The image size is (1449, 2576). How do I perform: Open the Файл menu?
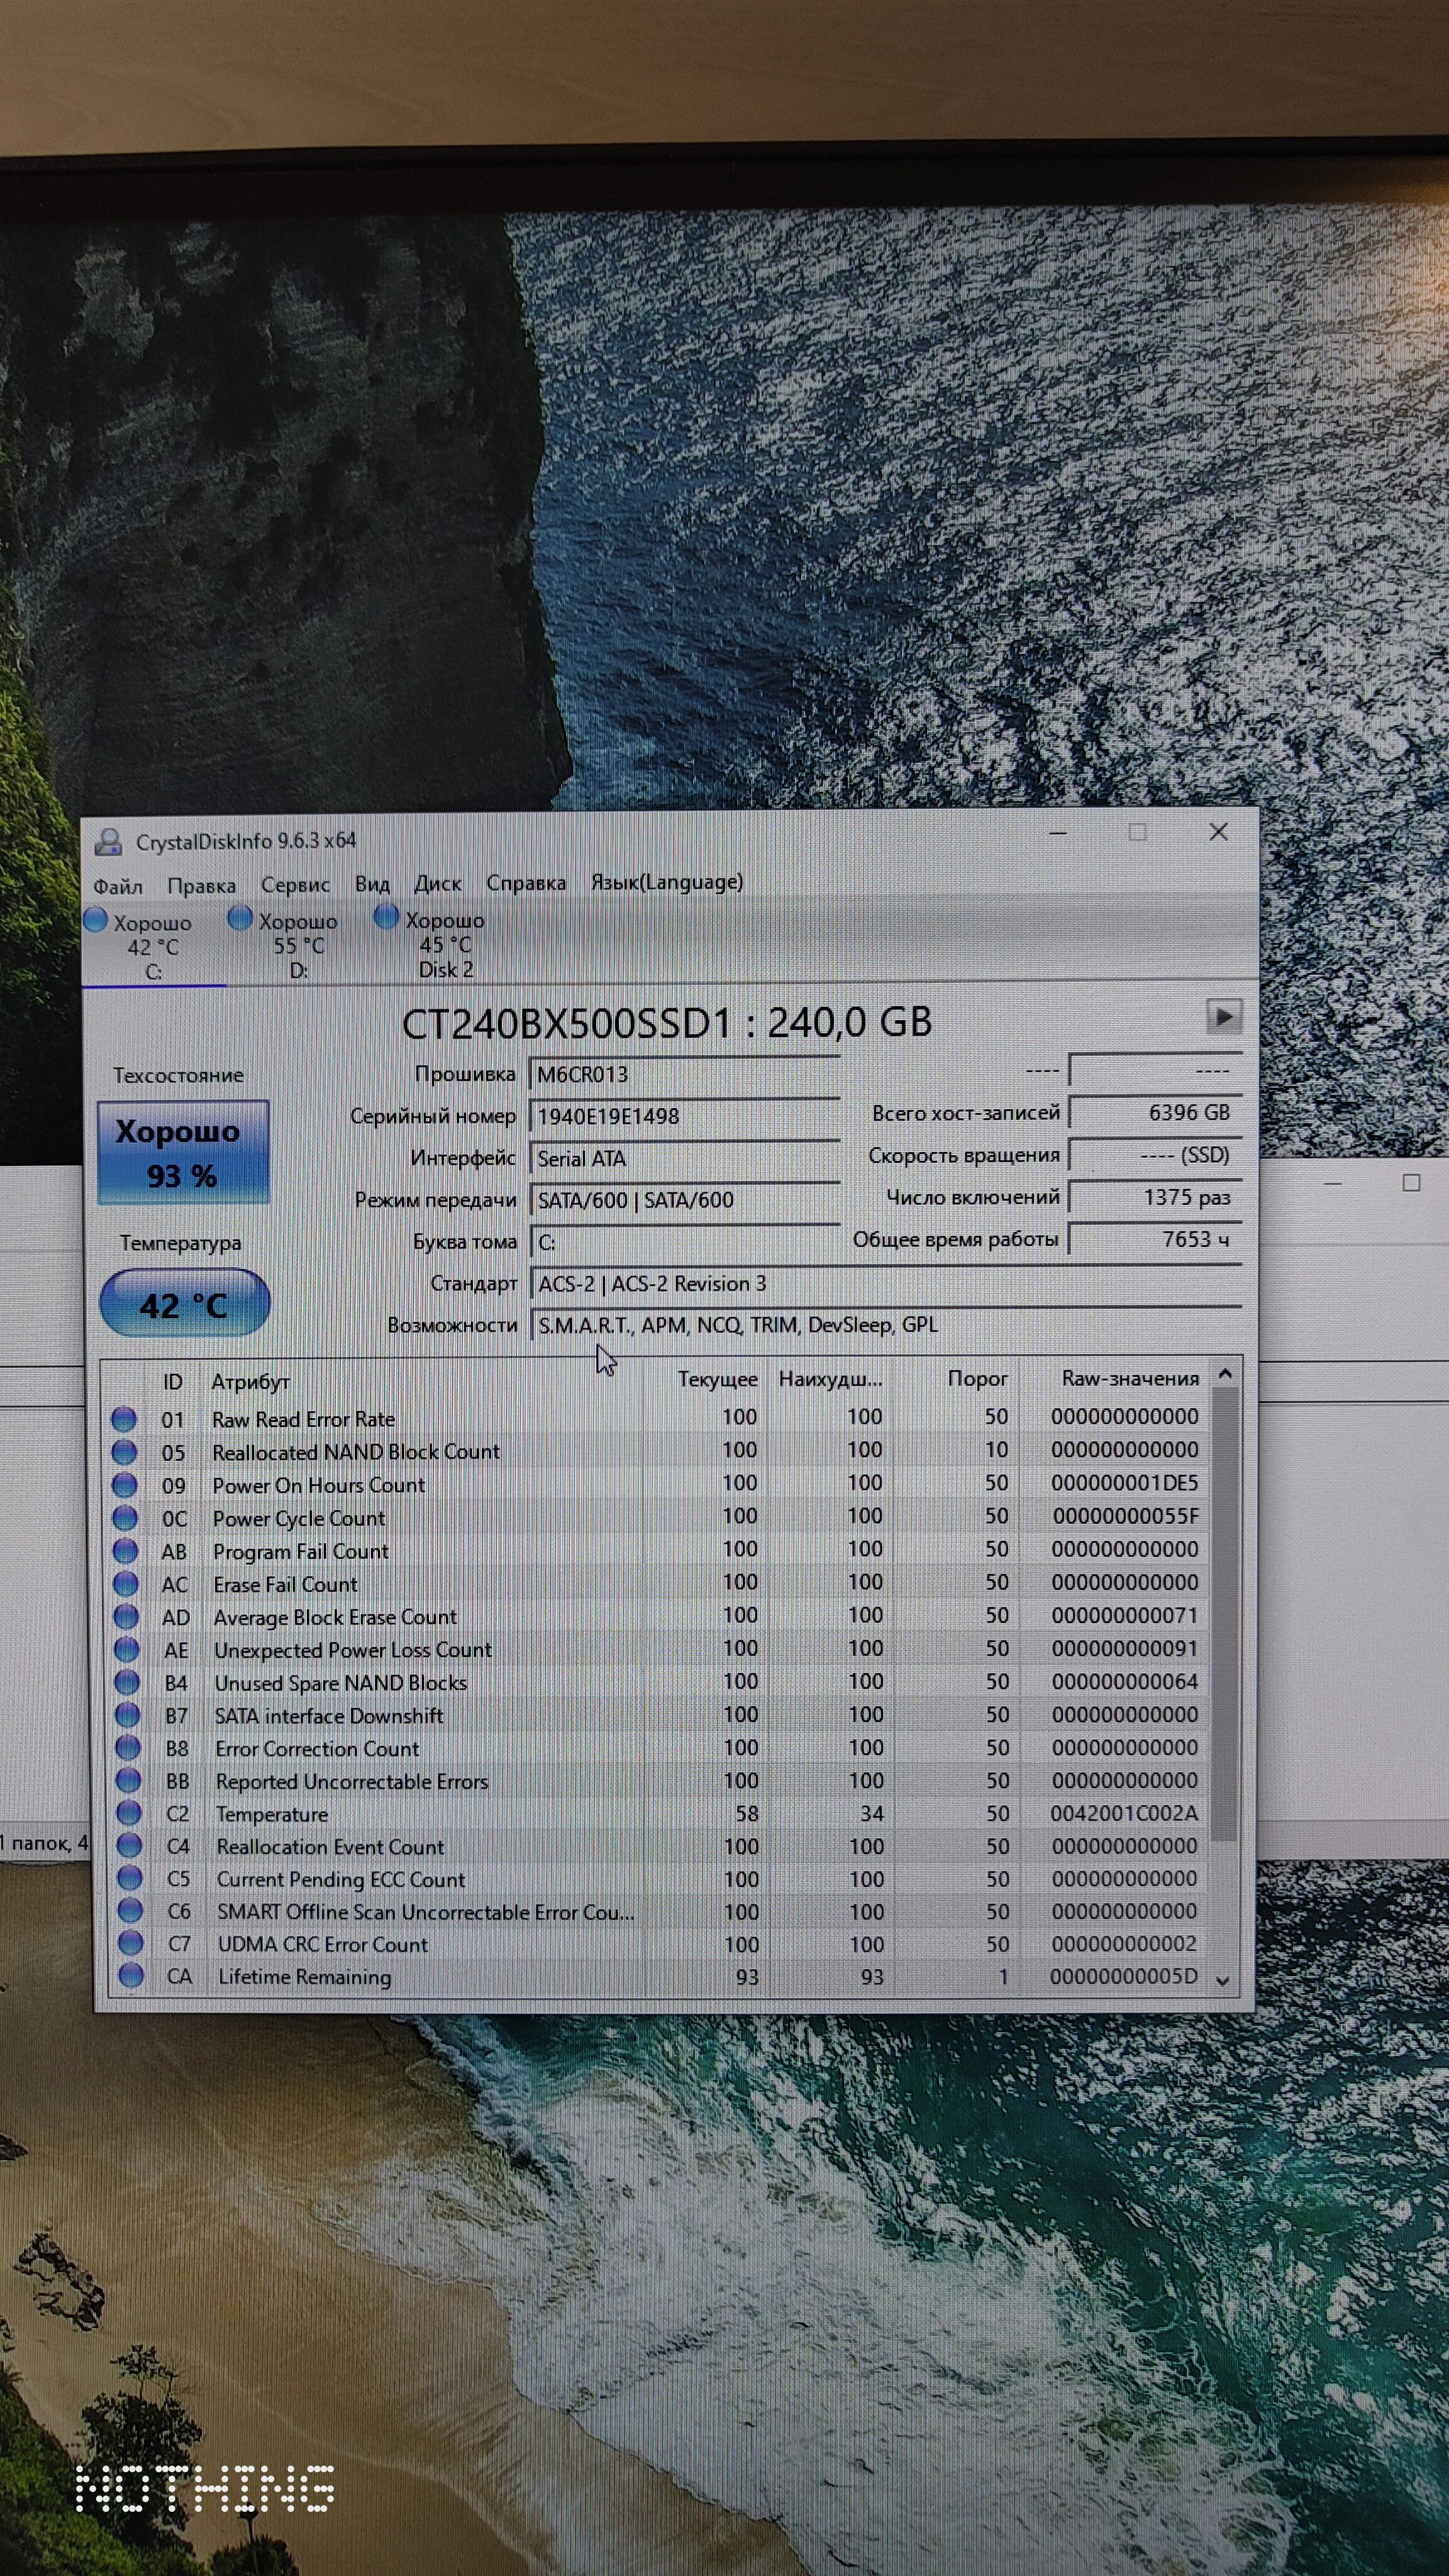coord(118,886)
